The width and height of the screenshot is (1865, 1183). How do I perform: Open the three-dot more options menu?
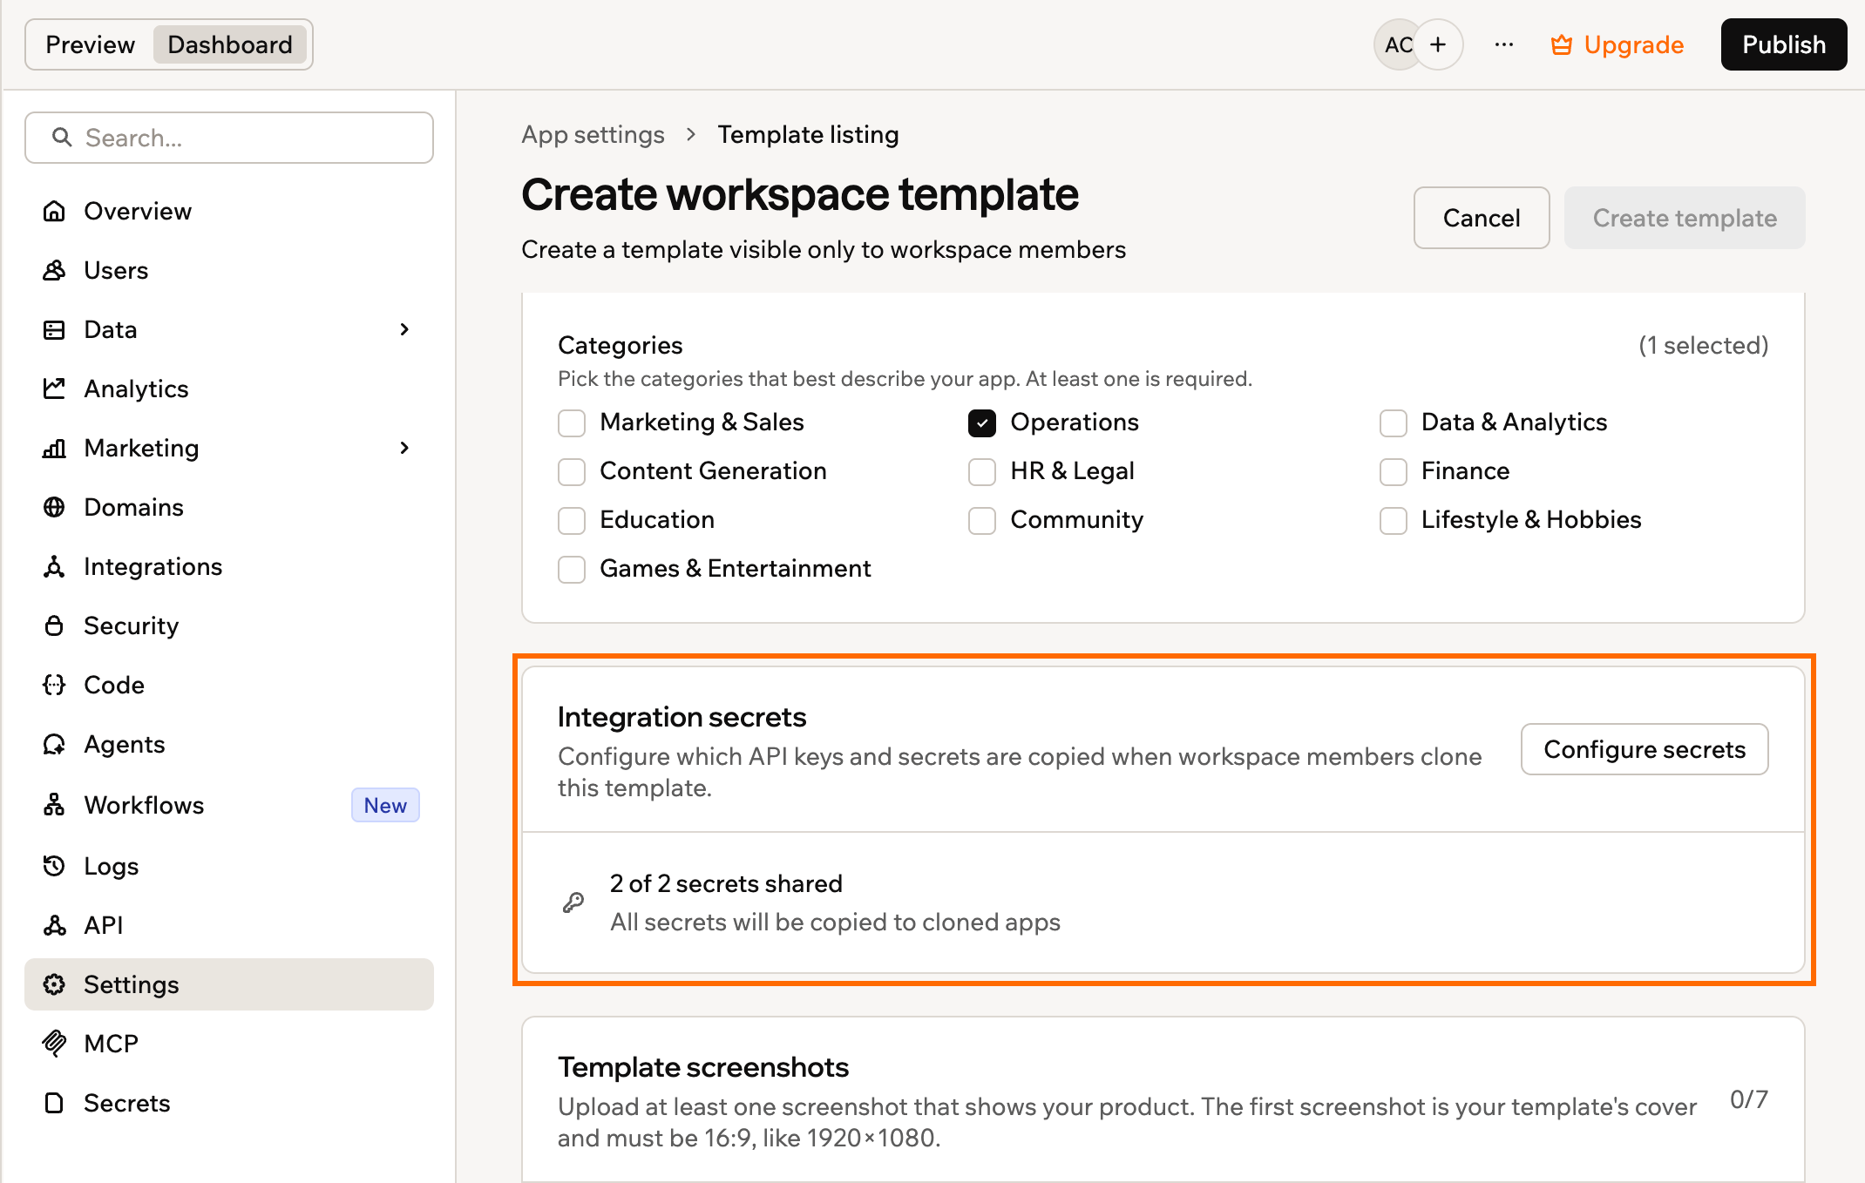coord(1504,44)
